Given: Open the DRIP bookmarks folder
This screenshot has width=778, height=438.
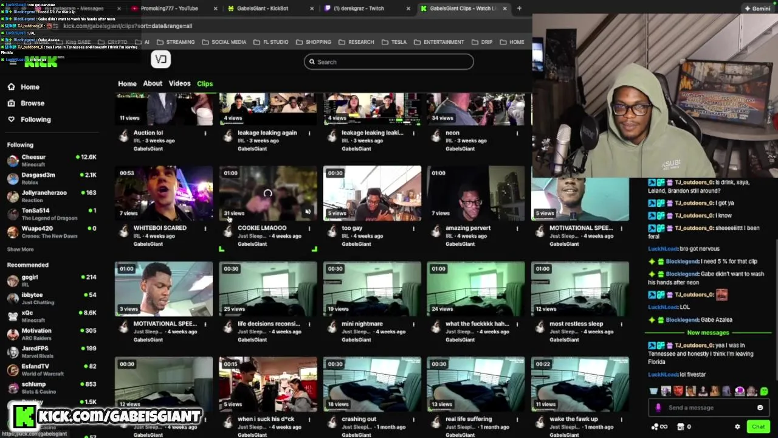Looking at the screenshot, I should 481,42.
